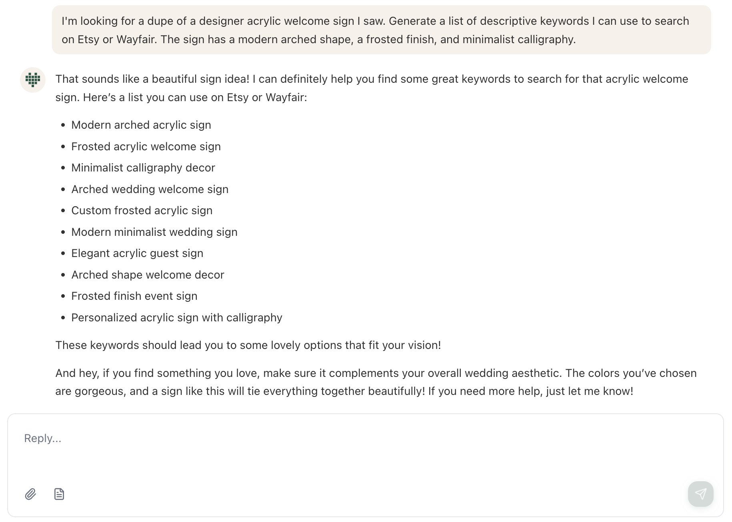Click the "Elegant acrylic guest sign" keyword

tap(137, 253)
